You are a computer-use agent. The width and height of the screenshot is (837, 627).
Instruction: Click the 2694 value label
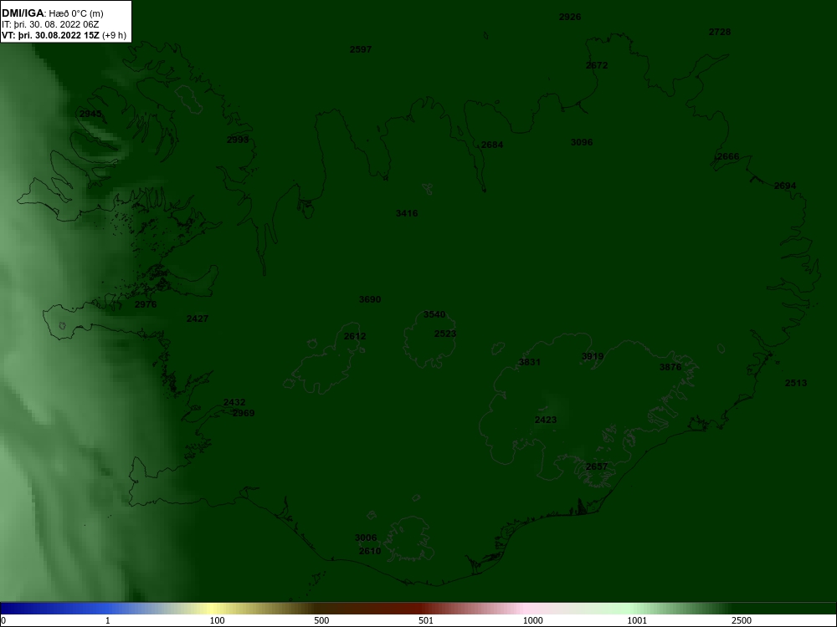click(785, 186)
